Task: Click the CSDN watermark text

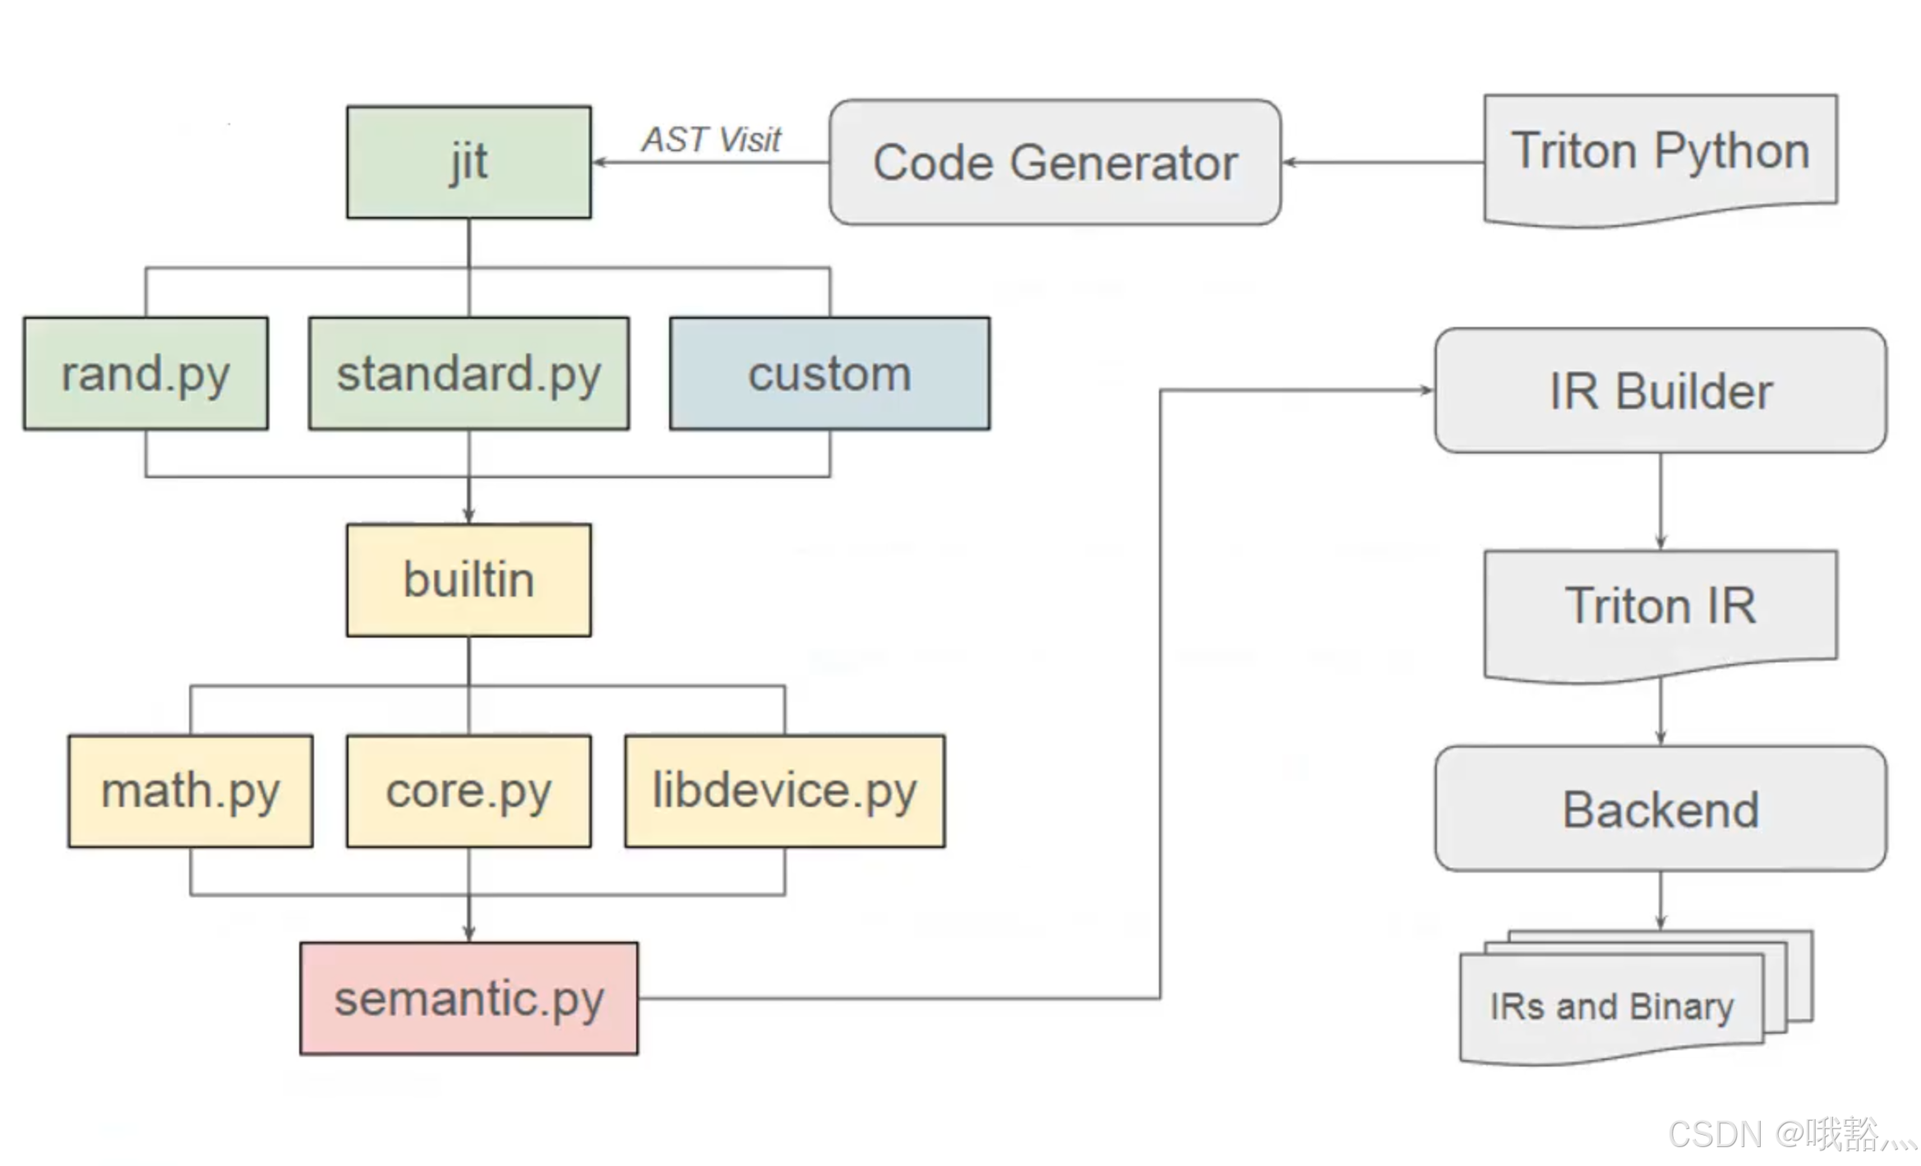Action: [x=1790, y=1134]
